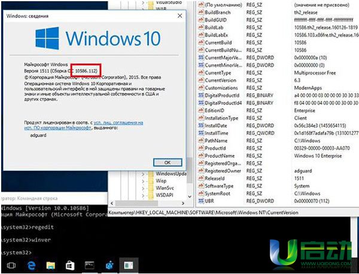The height and width of the screenshot is (274, 359).
Task: Close the Windows: сведения dialog
Action: [180, 16]
